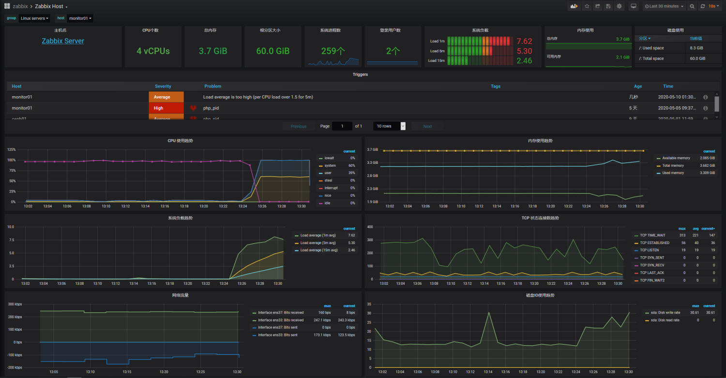The image size is (726, 378).
Task: Toggle Used memory series in legend
Action: pyautogui.click(x=673, y=173)
